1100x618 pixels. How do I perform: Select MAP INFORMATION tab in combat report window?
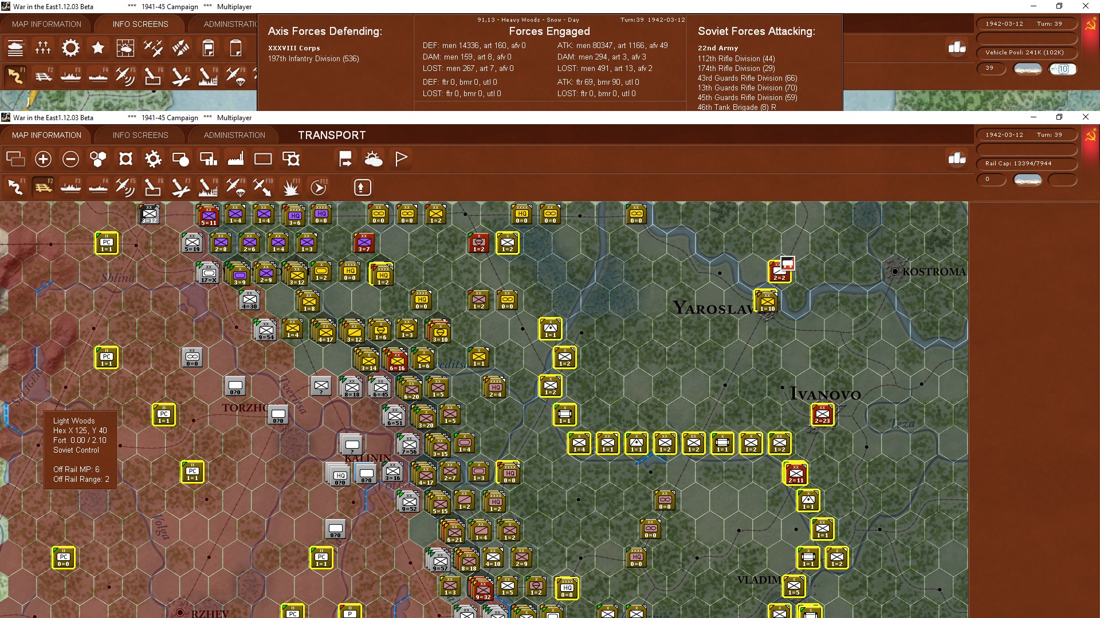46,24
